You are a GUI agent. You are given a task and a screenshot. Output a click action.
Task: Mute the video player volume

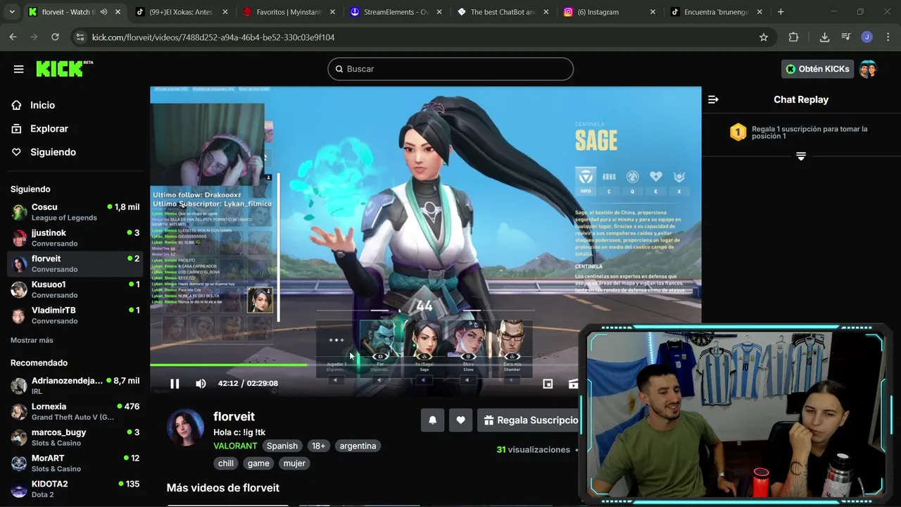click(x=201, y=384)
